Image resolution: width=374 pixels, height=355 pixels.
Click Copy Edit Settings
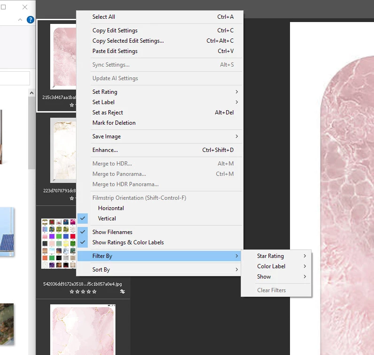tap(160, 30)
